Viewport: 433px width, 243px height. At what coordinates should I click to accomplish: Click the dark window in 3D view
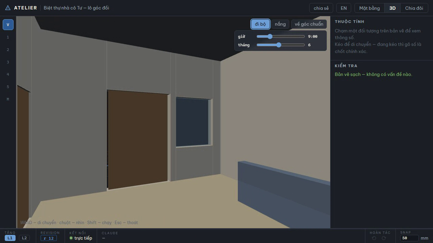[192, 122]
